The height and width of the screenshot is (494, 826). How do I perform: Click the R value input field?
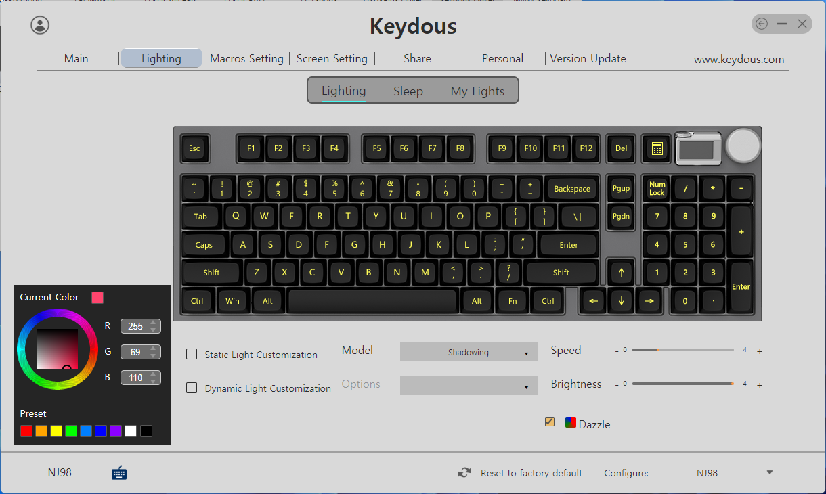click(141, 326)
